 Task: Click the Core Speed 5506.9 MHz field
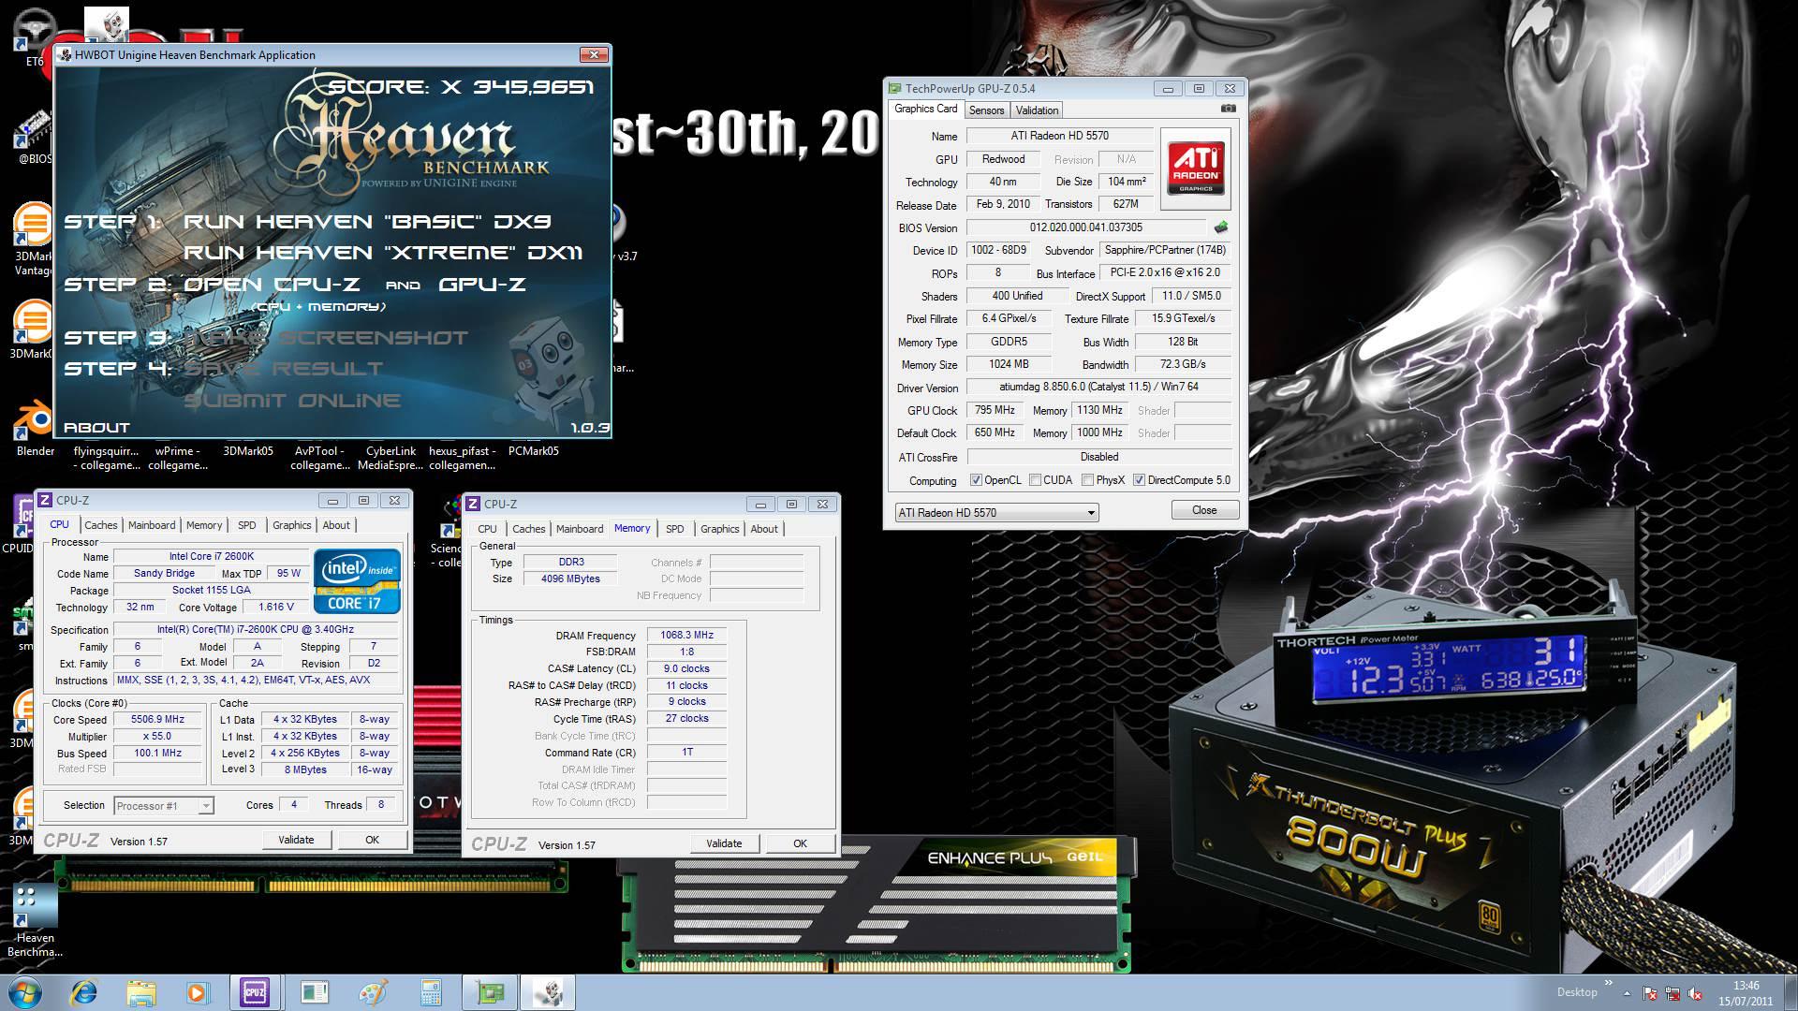point(157,720)
